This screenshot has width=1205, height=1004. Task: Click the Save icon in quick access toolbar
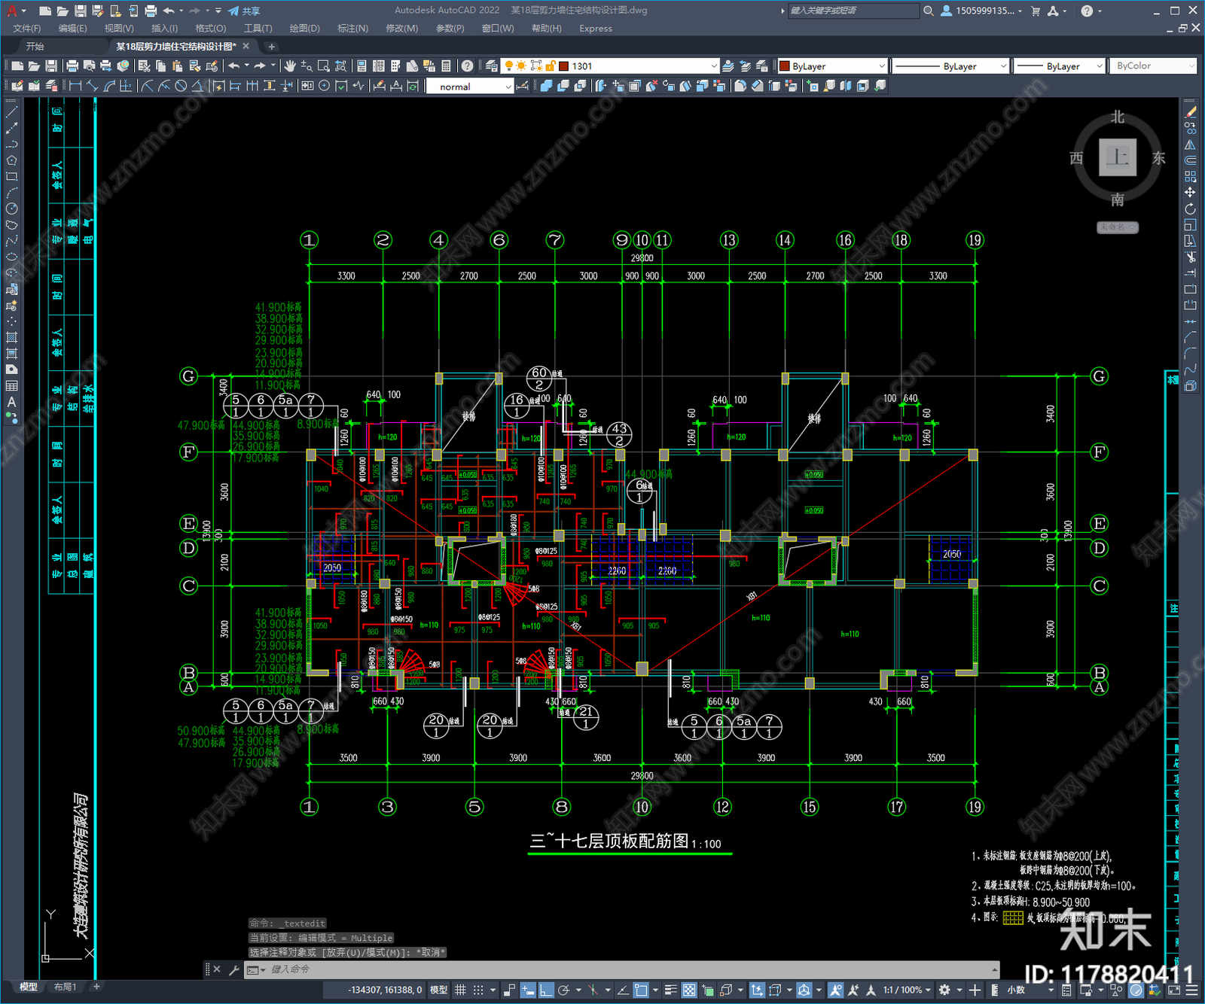click(80, 11)
